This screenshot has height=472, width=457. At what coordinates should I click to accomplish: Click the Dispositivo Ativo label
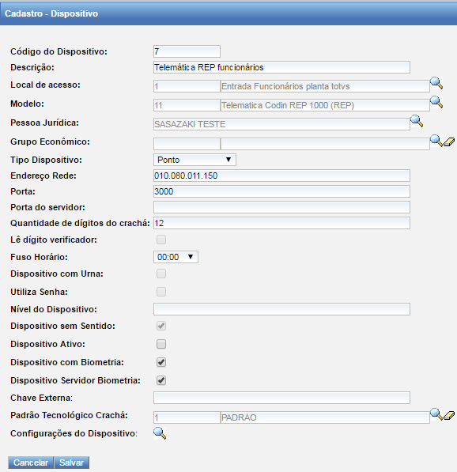(48, 344)
